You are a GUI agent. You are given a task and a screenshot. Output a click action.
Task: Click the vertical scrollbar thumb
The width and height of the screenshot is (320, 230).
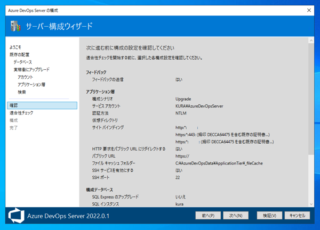click(311, 99)
